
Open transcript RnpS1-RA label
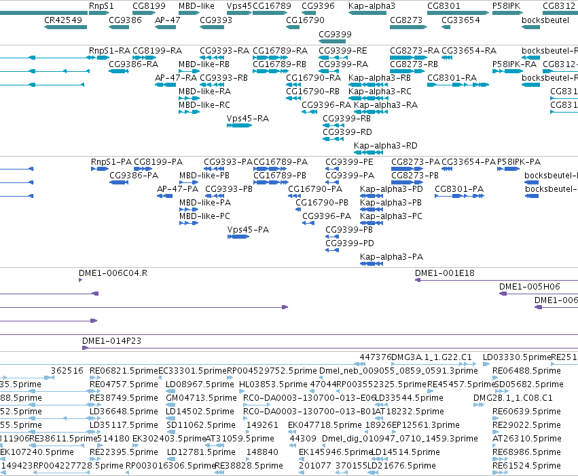coord(110,50)
